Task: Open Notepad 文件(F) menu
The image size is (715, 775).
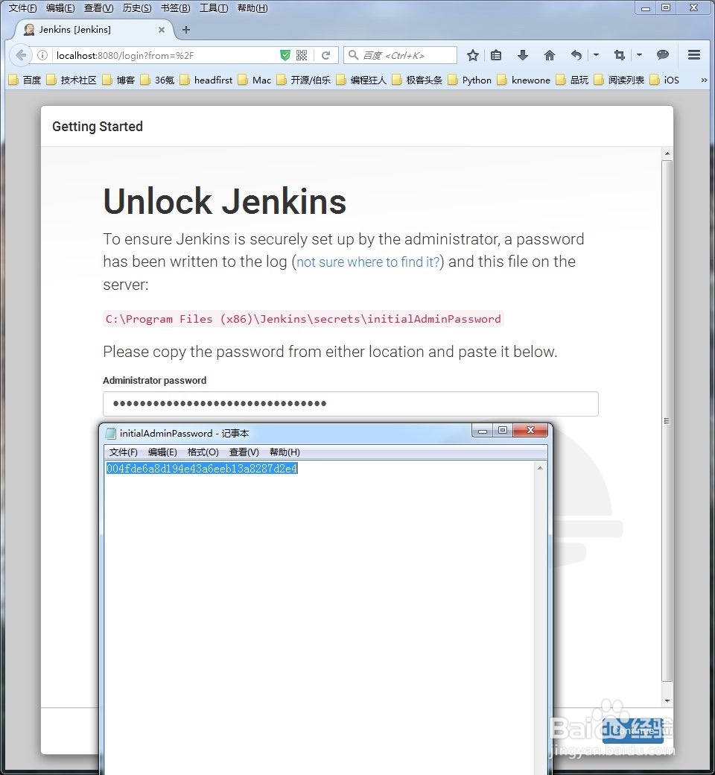Action: coord(123,452)
